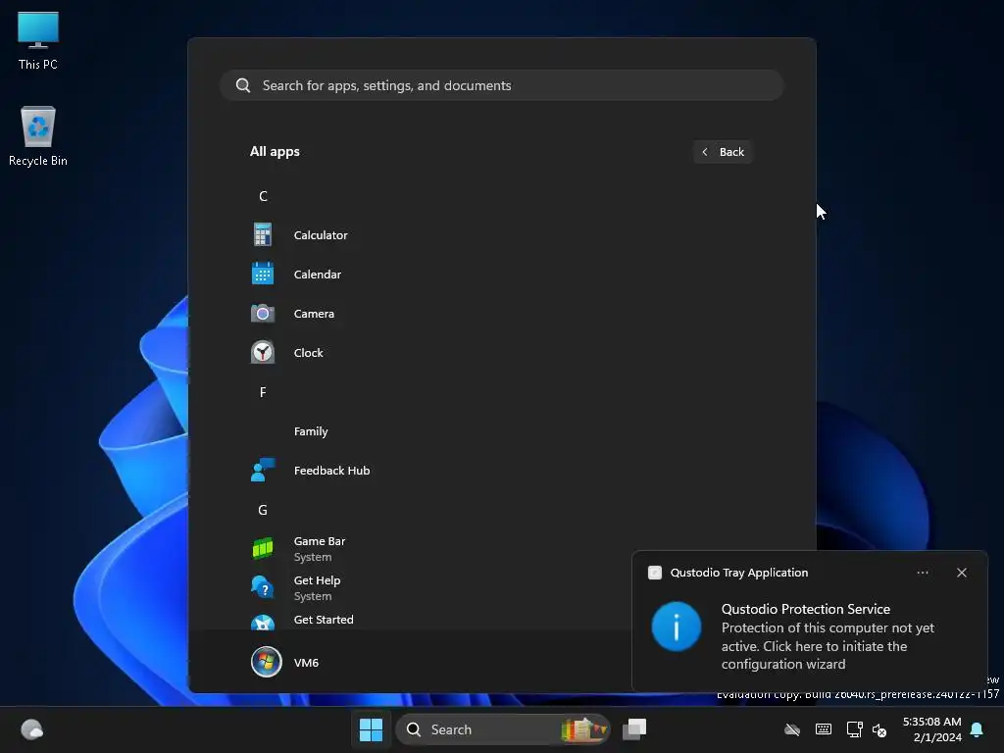
Task: Open the clock and date flyout
Action: (931, 729)
